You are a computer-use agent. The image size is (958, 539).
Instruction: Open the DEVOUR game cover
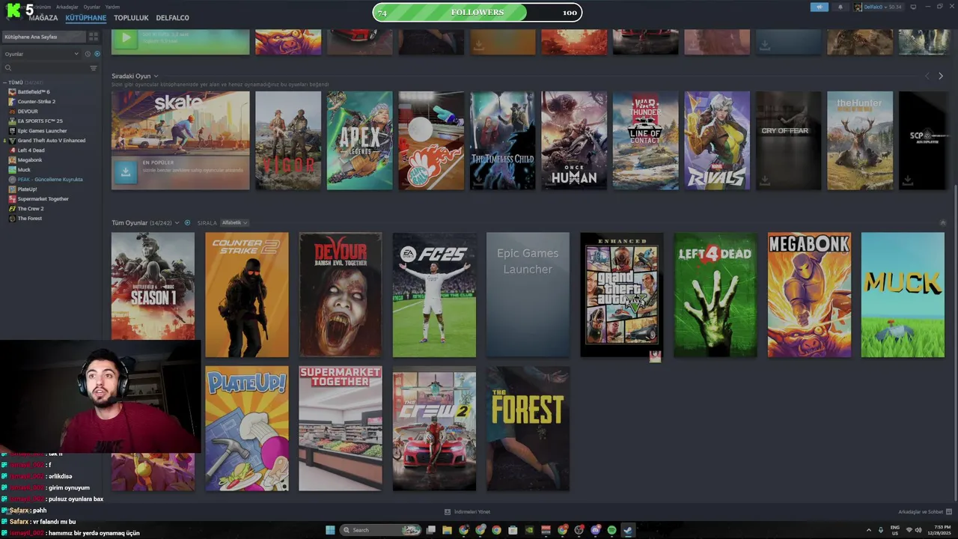[x=341, y=294]
